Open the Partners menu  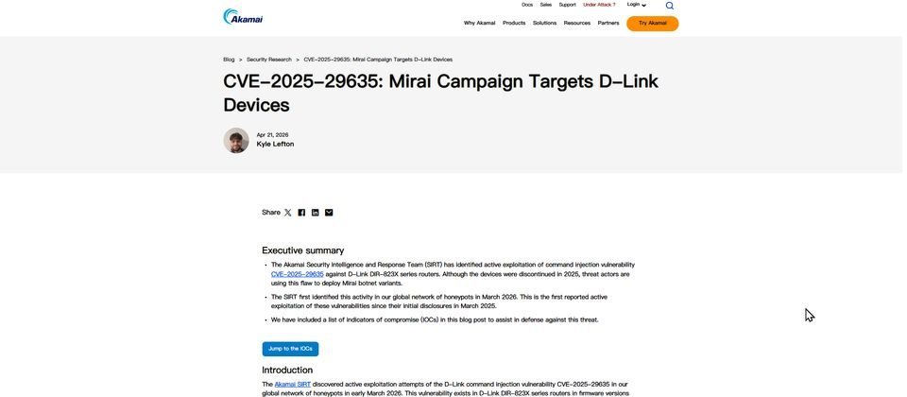click(x=608, y=23)
